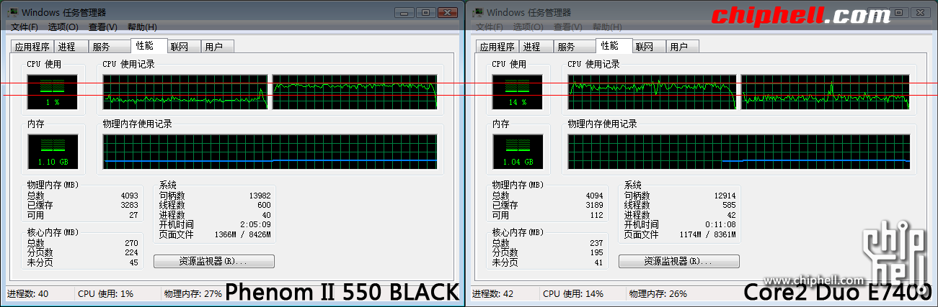Open 选项(O) menu in Phenom II window

tap(63, 27)
